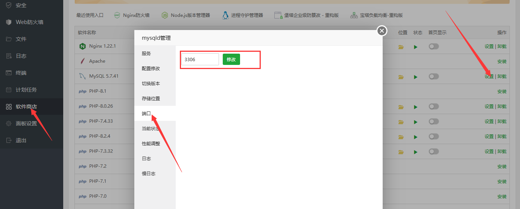
Task: Click the running status icon for PHP-7.3.32
Action: [x=416, y=152]
